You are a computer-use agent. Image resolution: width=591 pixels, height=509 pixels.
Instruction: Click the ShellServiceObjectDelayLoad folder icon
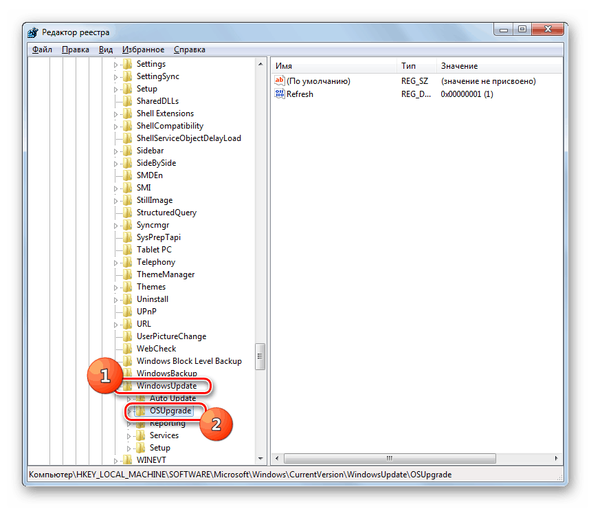[x=128, y=138]
